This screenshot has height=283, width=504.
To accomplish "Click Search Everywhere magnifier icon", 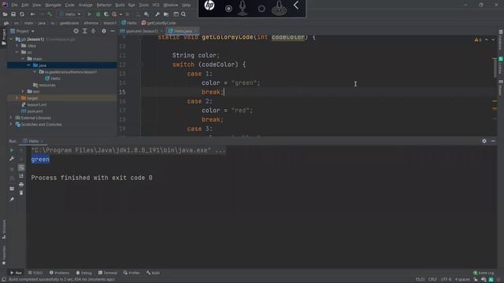I will [x=183, y=14].
